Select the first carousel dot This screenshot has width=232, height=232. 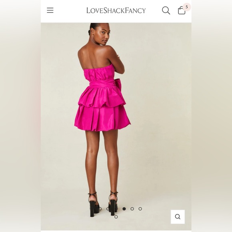click(x=100, y=209)
